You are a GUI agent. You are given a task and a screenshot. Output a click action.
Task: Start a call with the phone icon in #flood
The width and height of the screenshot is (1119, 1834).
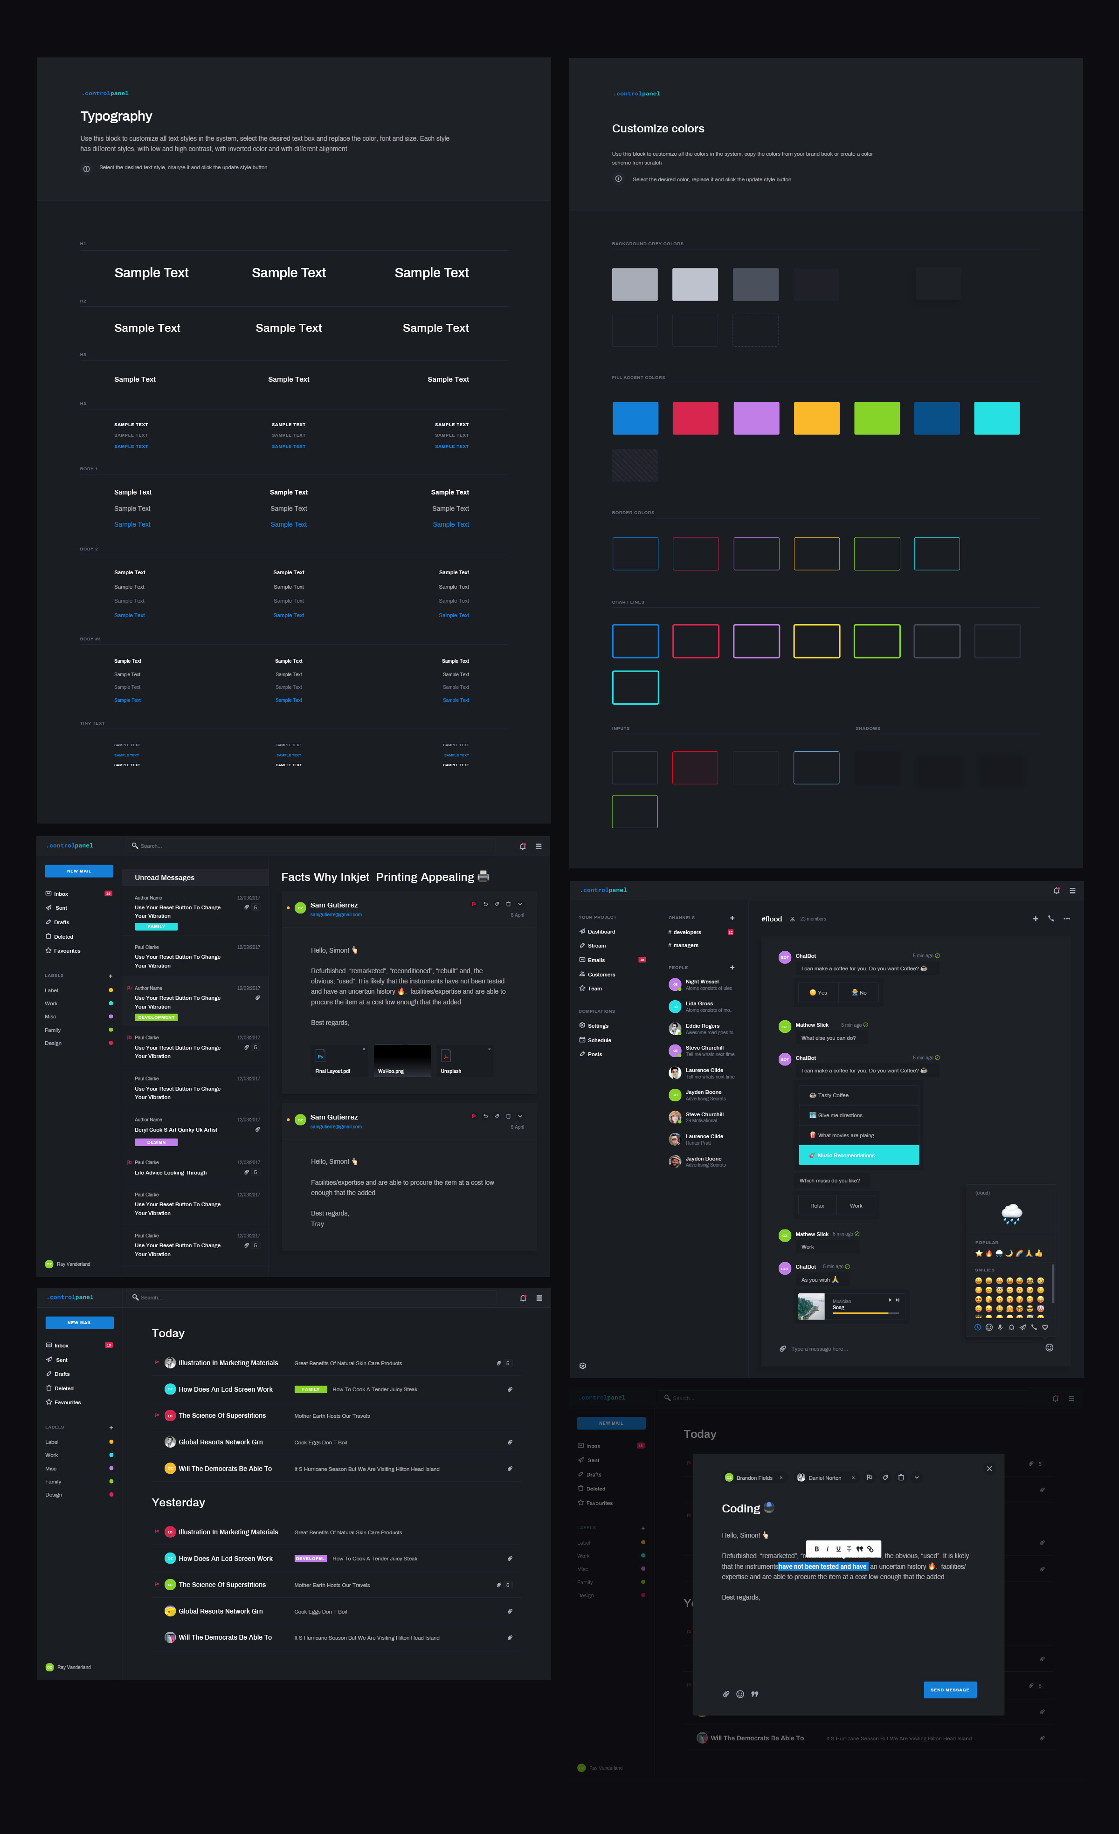point(1051,919)
